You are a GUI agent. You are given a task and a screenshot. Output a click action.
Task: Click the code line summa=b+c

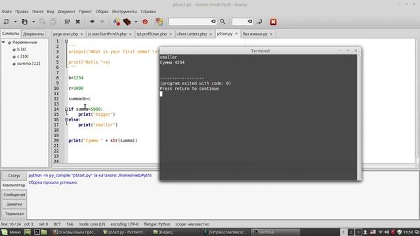pyautogui.click(x=79, y=99)
